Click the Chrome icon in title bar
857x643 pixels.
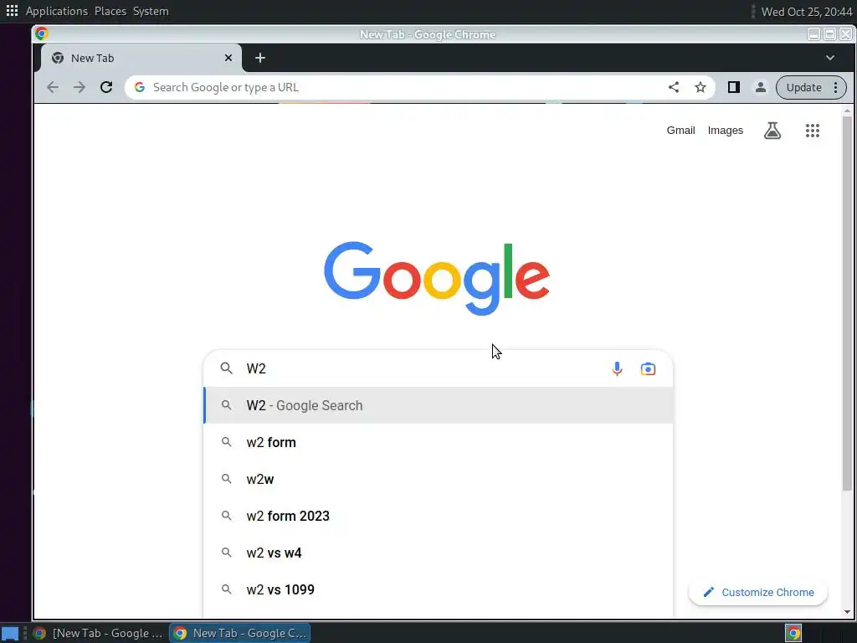[x=42, y=33]
